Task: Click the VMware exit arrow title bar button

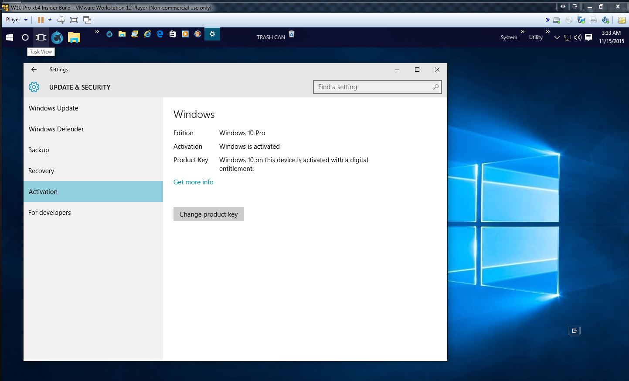Action: click(x=575, y=7)
